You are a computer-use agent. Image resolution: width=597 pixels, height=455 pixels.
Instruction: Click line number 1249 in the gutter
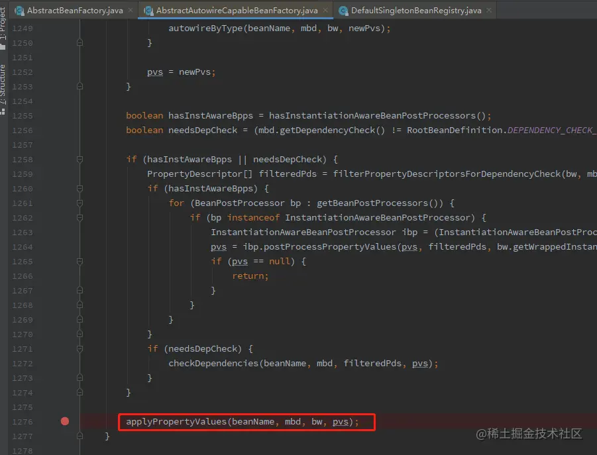pyautogui.click(x=22, y=28)
